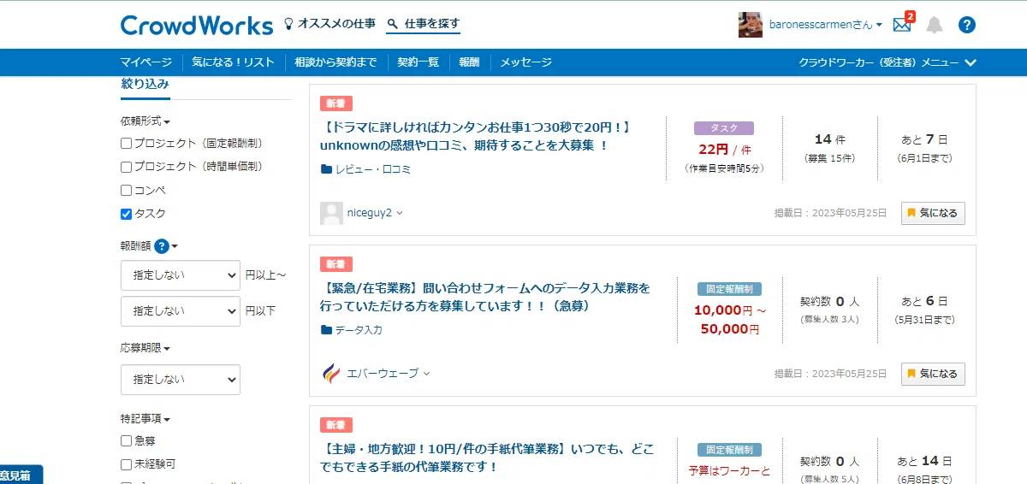This screenshot has width=1027, height=484.
Task: Click the niceguy2 user avatar icon
Action: (331, 213)
